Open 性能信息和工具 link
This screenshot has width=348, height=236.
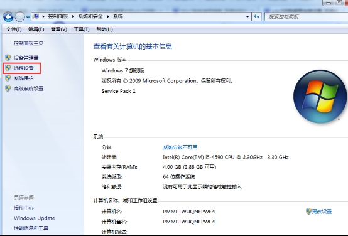(x=31, y=228)
